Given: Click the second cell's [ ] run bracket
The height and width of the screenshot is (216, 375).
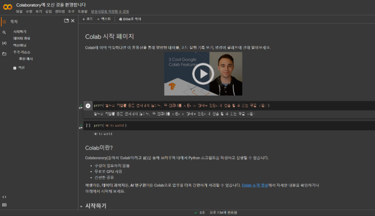Looking at the screenshot, I should coord(88,126).
